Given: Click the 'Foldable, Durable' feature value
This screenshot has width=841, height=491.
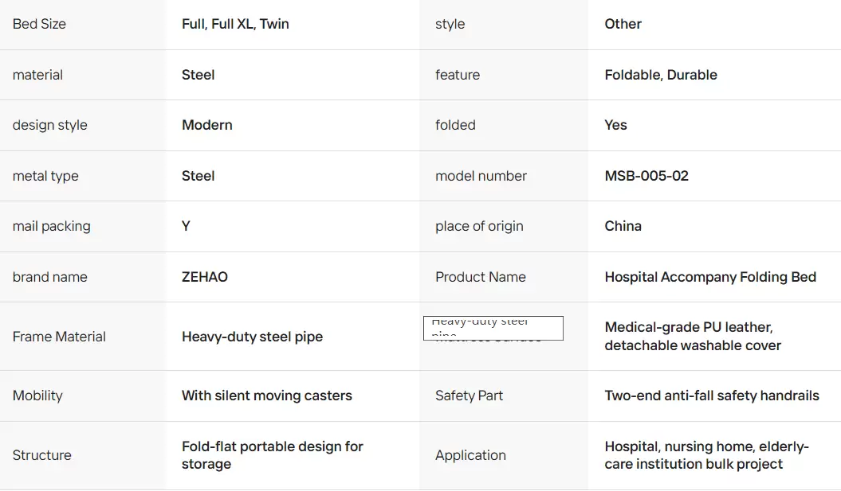Looking at the screenshot, I should click(x=661, y=75).
